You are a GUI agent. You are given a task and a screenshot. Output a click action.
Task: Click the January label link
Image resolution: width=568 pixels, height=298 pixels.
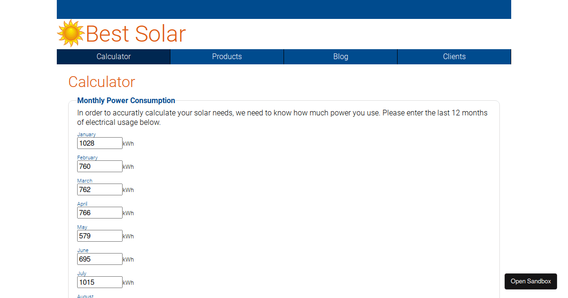pyautogui.click(x=87, y=134)
